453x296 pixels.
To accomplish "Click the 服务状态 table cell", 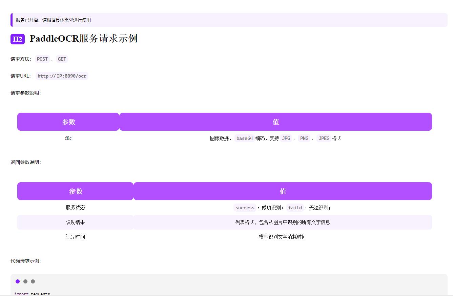I will (x=76, y=207).
